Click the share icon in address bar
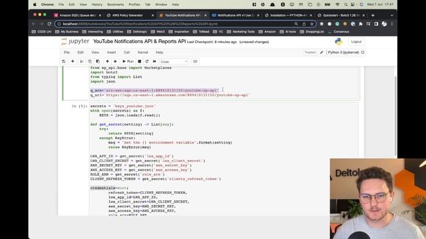The width and height of the screenshot is (426, 239). (x=304, y=24)
